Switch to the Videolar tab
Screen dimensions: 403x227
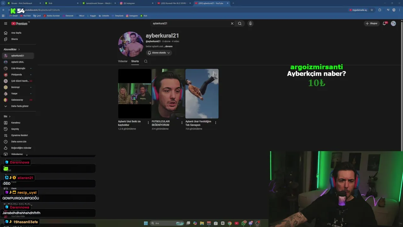click(x=123, y=61)
